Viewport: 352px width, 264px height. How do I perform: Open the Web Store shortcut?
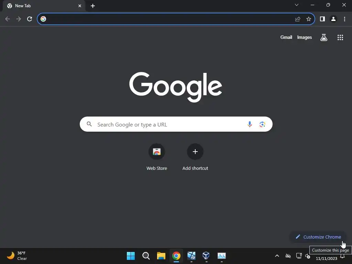click(x=157, y=157)
